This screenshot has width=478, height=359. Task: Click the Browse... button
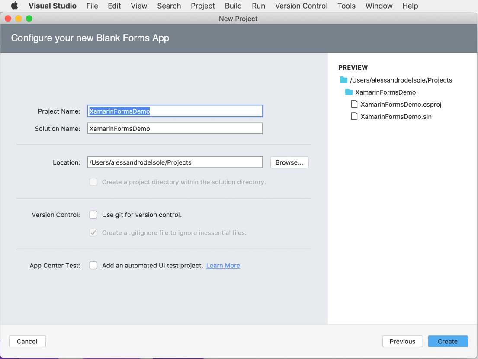[289, 162]
